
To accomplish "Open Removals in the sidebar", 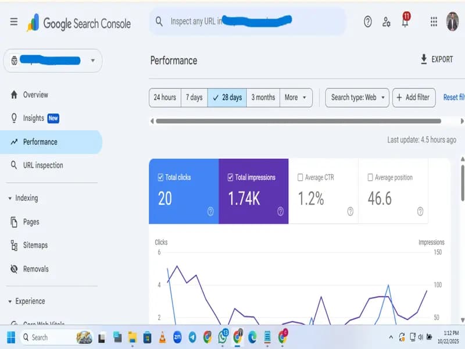I will [x=51, y=269].
